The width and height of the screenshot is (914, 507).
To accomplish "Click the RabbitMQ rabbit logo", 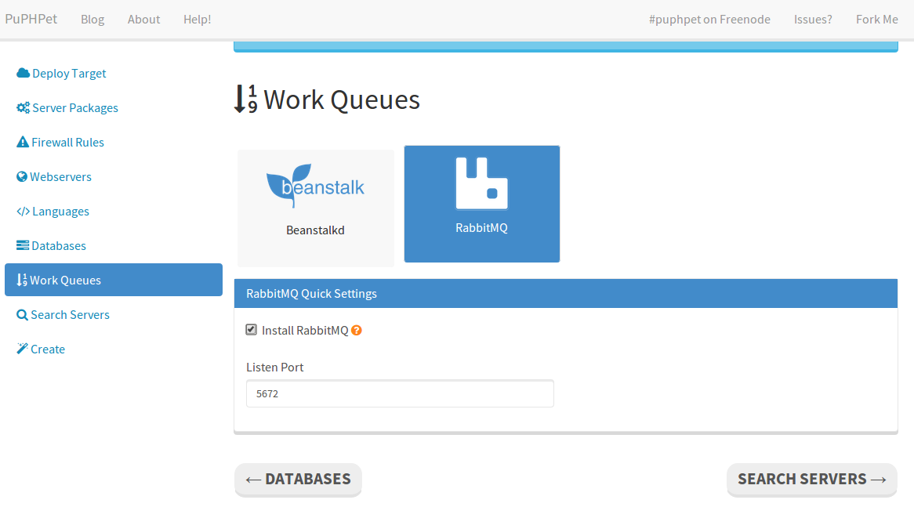I will coord(481,183).
